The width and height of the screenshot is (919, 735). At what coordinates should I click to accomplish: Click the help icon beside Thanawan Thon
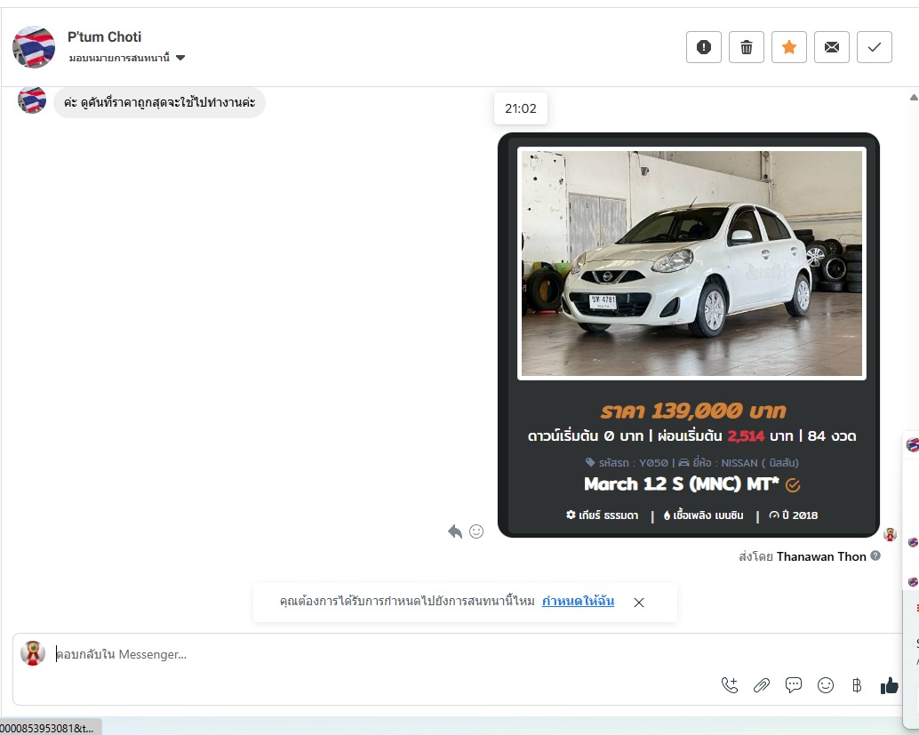point(875,555)
